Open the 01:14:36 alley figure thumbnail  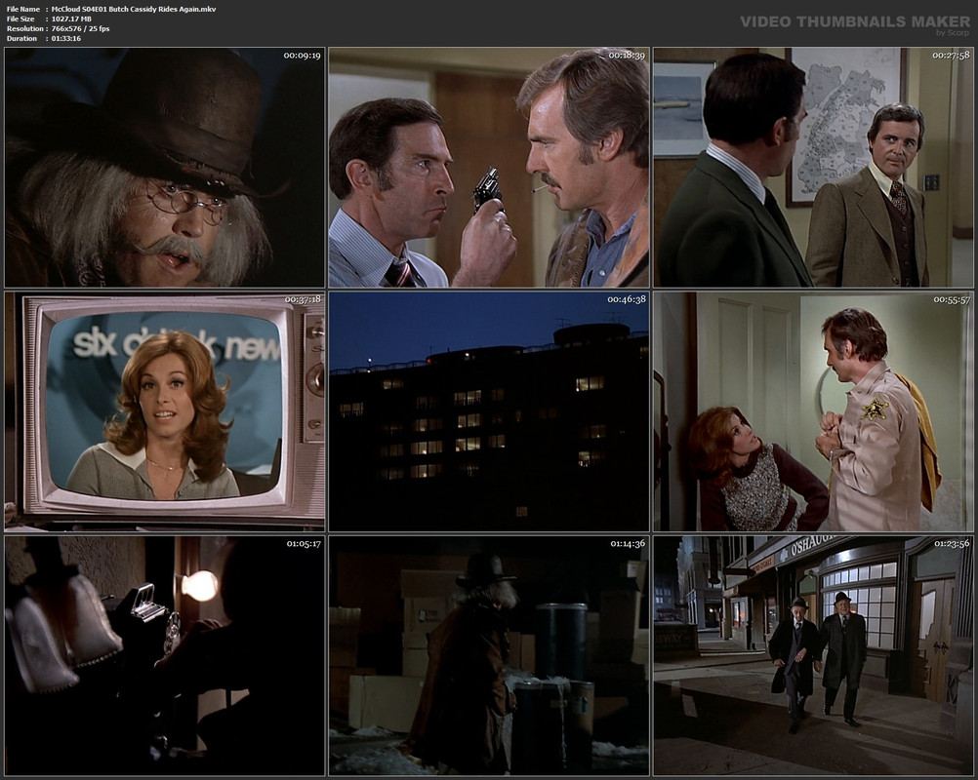489,656
